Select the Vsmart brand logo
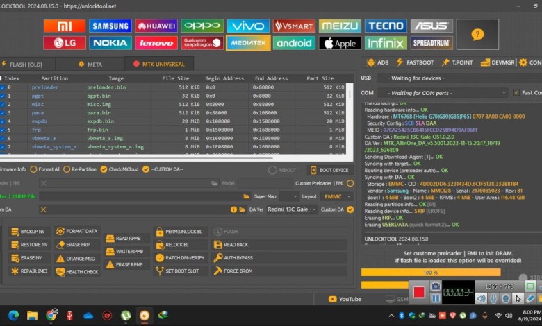The width and height of the screenshot is (542, 326). click(x=294, y=26)
